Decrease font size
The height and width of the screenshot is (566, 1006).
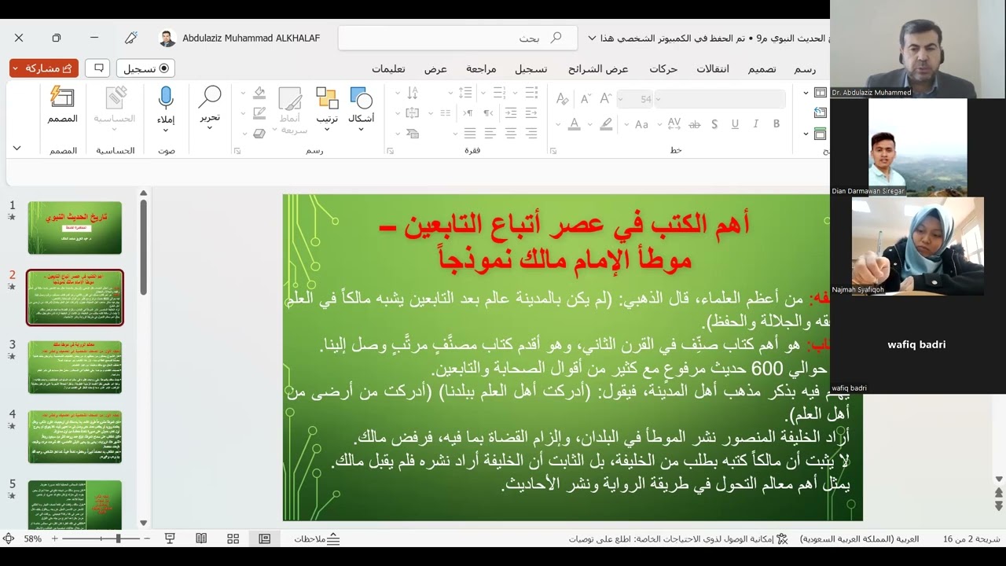pos(586,99)
